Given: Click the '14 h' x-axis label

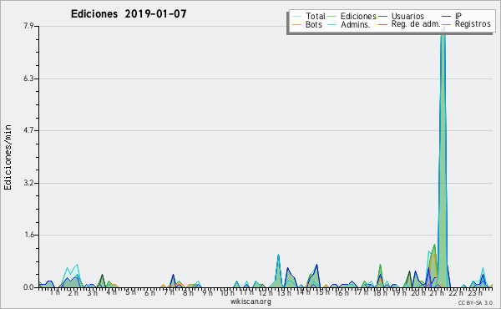Looking at the screenshot, I should [303, 292].
